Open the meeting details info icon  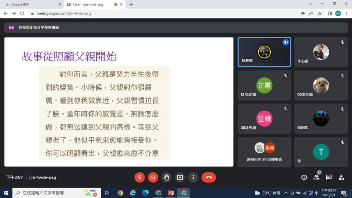304,177
